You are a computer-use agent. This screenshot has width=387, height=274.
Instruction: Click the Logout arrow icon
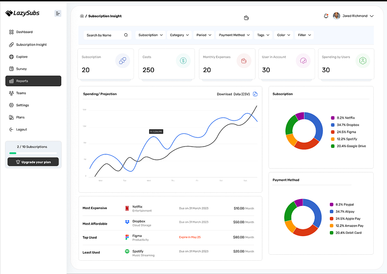(11, 129)
